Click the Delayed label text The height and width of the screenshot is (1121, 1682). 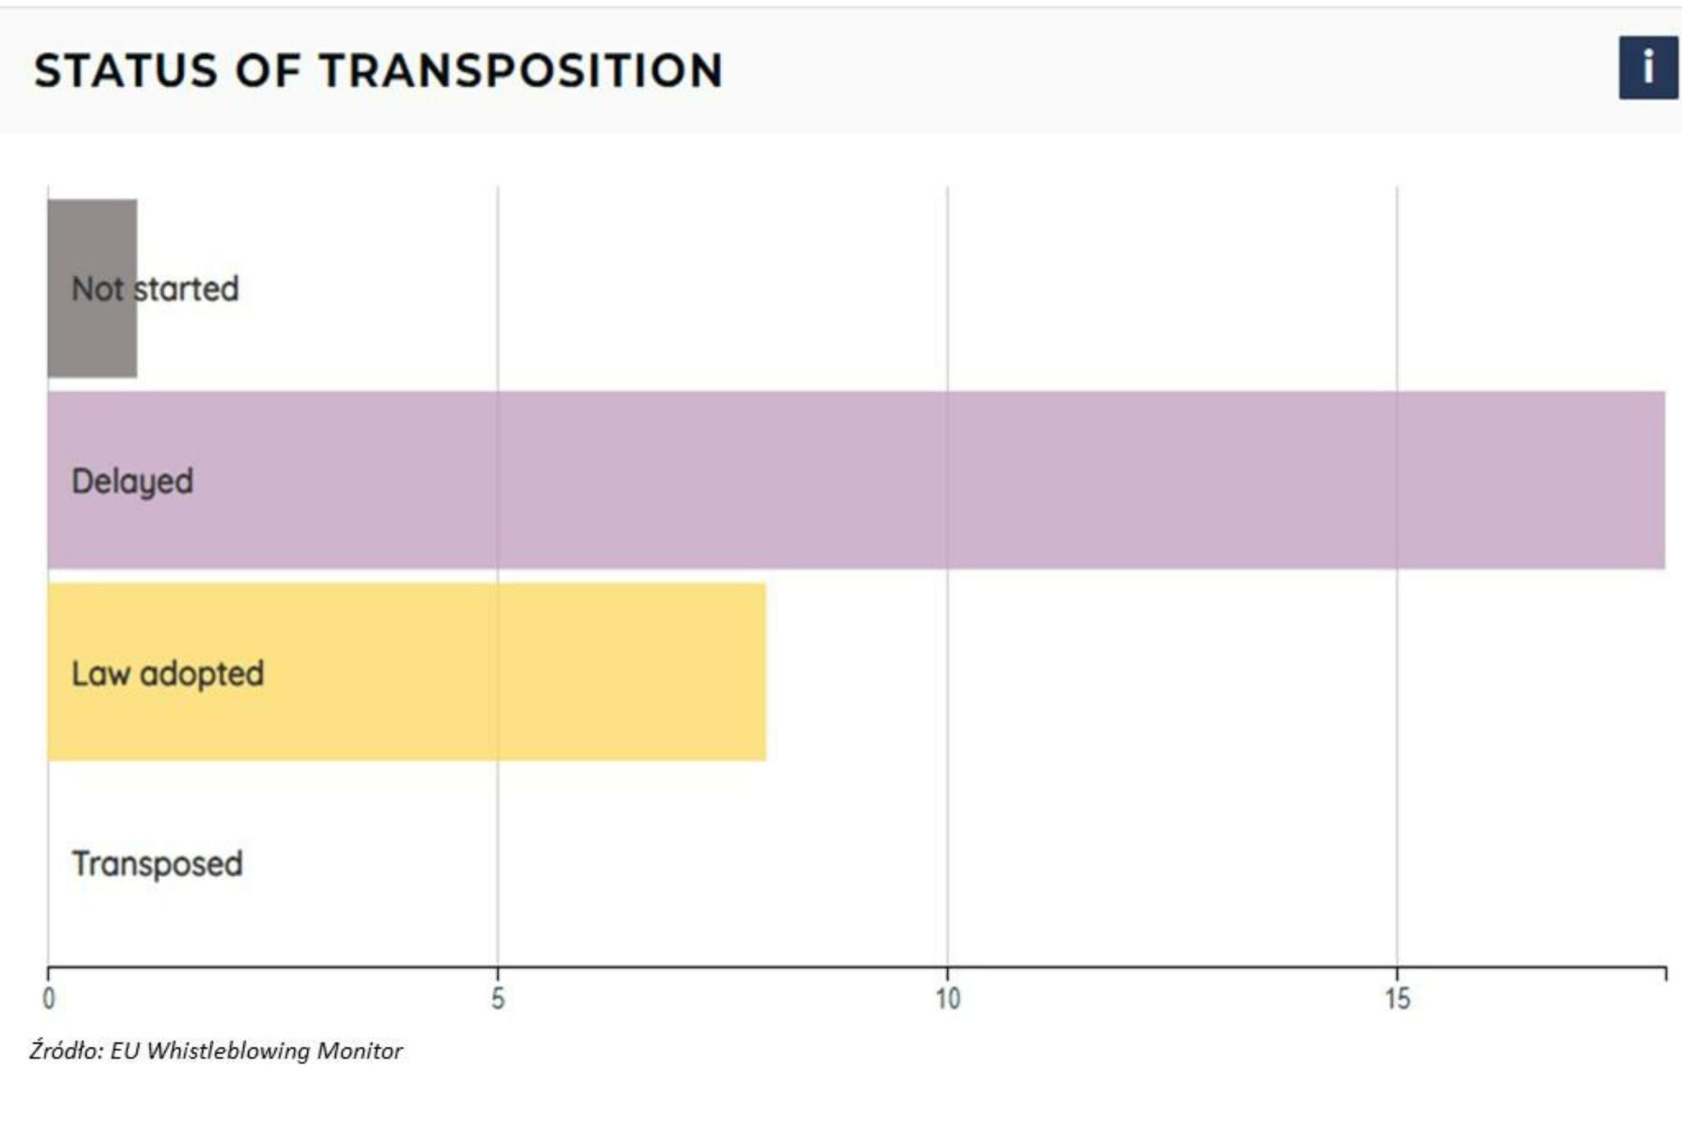[x=132, y=481]
